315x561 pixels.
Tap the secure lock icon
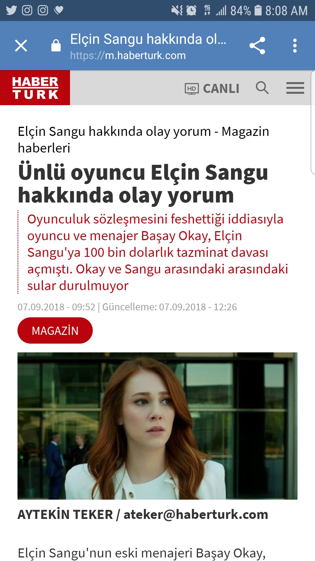[x=56, y=46]
